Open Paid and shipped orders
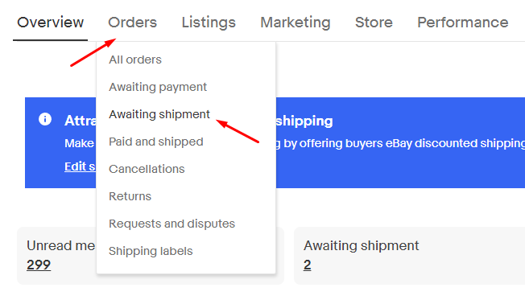 click(x=156, y=142)
